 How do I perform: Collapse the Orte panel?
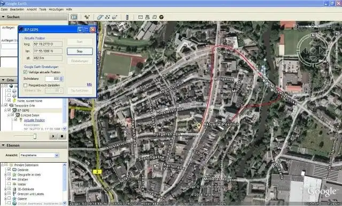(3, 80)
